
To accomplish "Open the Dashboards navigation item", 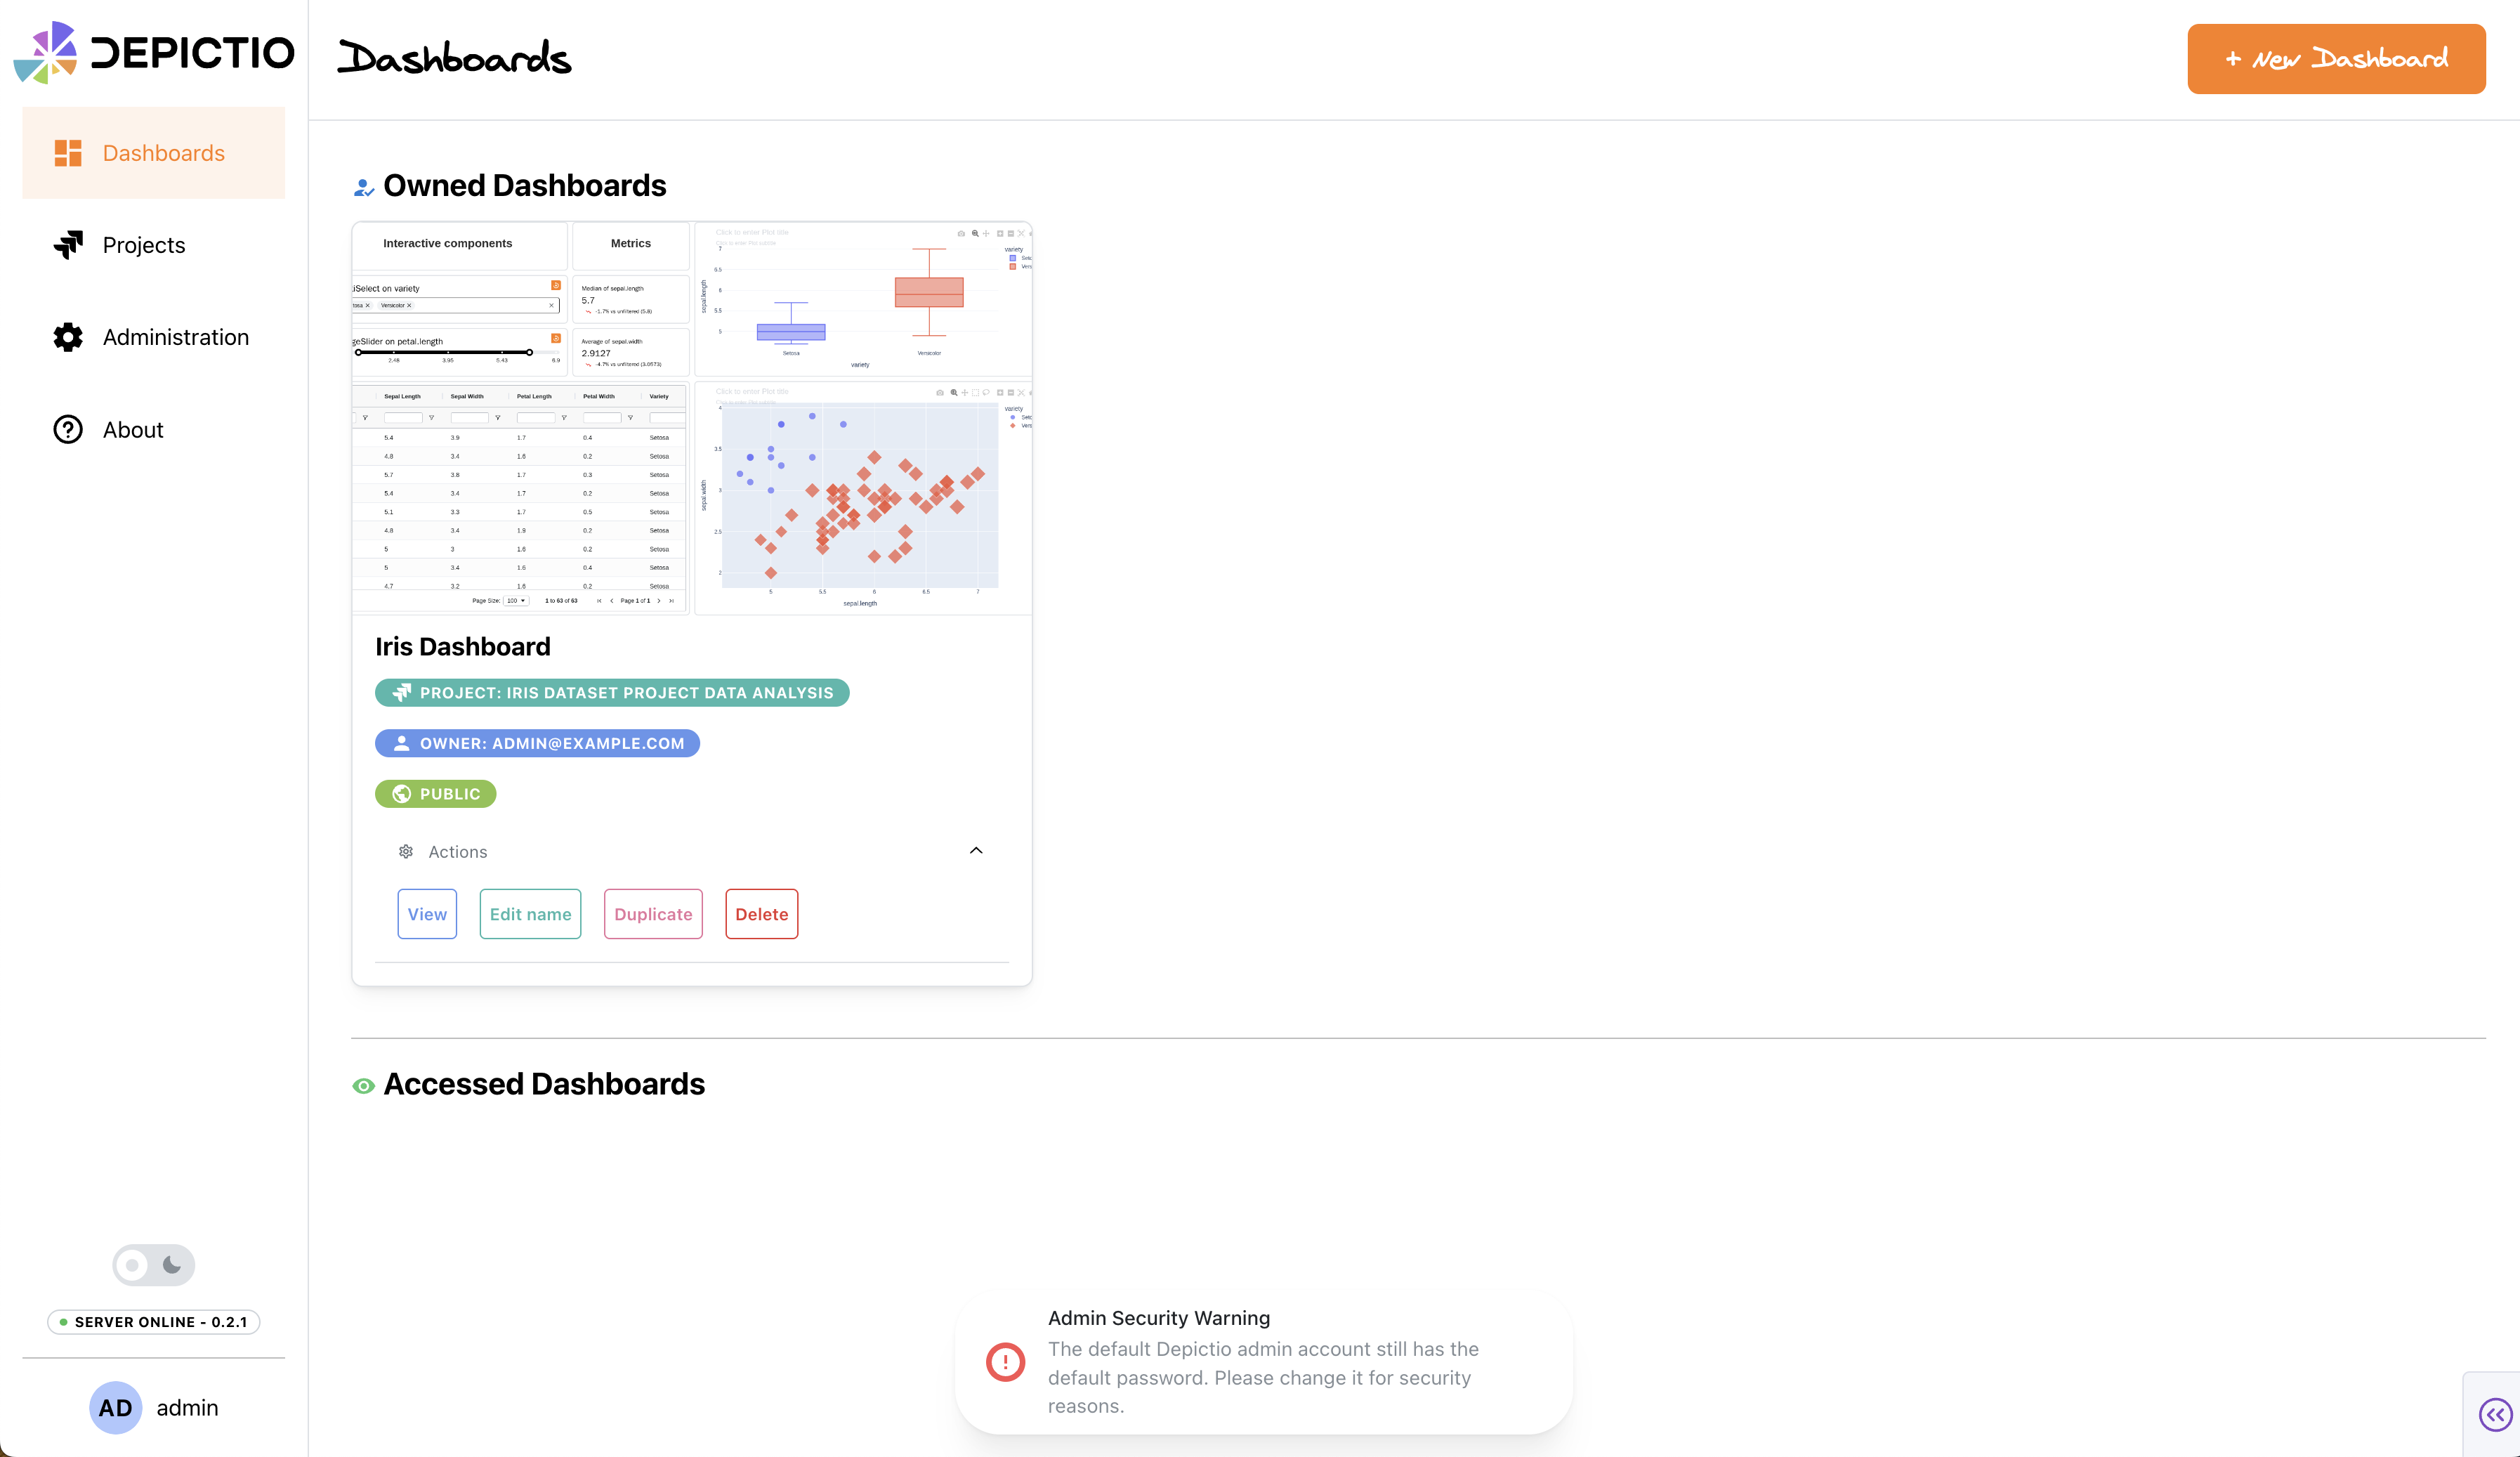I will (163, 152).
